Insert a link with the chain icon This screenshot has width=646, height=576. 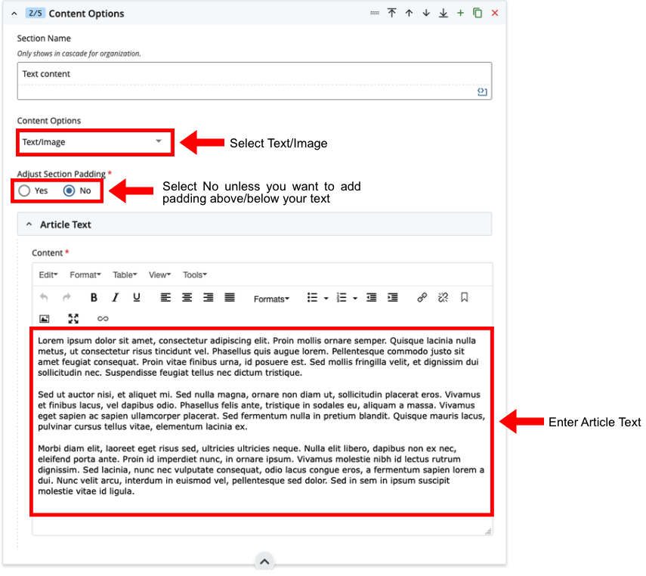(422, 298)
